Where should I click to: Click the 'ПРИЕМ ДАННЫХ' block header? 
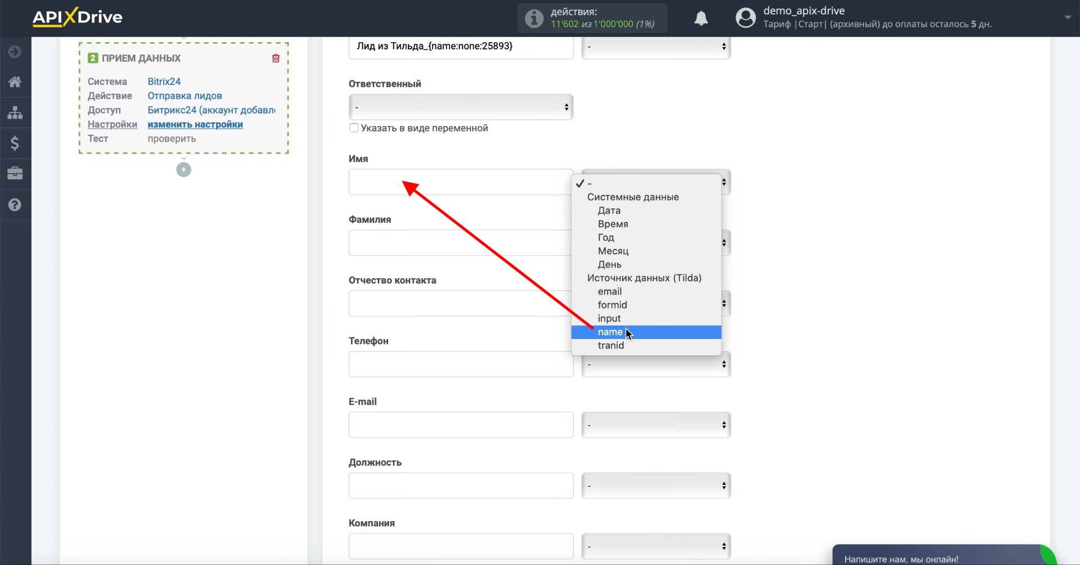click(x=141, y=58)
